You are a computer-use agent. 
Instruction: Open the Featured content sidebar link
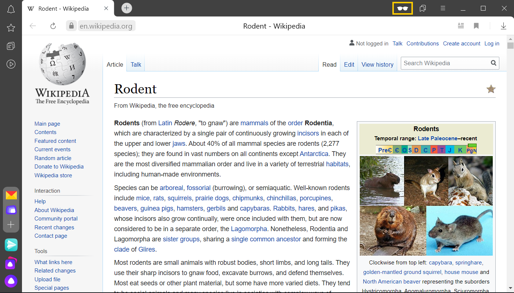(55, 141)
